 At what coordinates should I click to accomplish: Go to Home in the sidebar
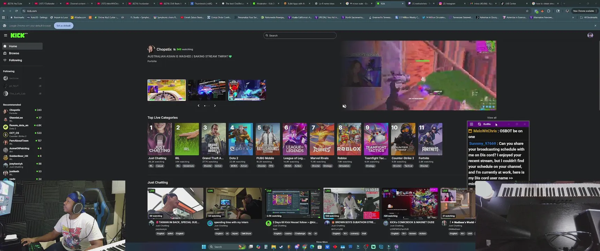22,46
